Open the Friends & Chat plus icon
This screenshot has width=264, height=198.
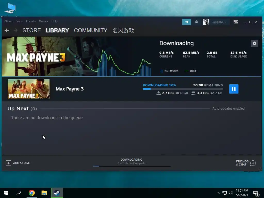point(253,163)
